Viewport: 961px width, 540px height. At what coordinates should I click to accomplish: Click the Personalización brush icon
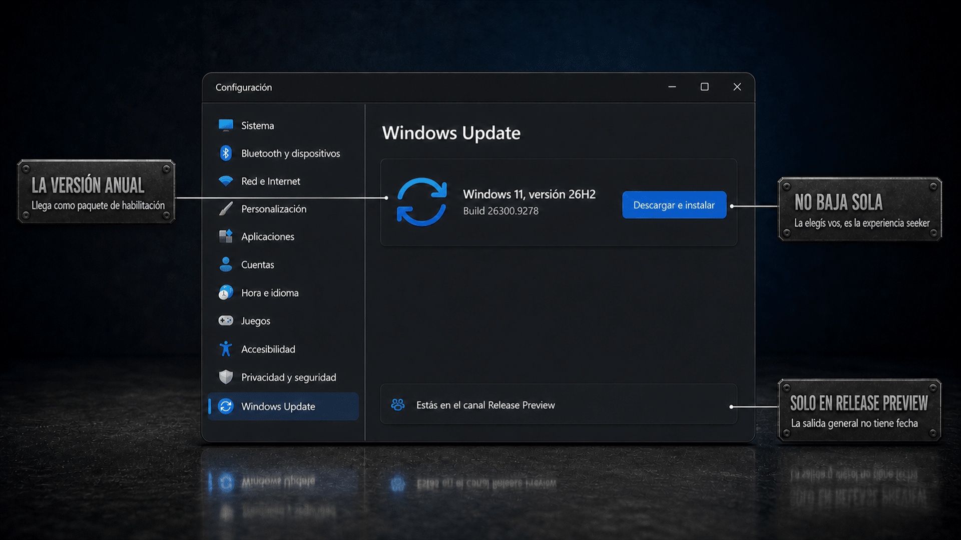pos(226,208)
